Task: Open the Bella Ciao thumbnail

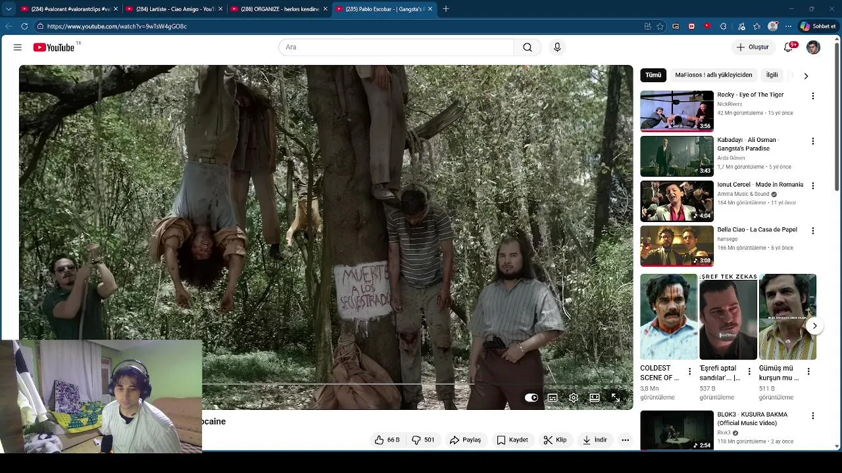Action: [677, 246]
